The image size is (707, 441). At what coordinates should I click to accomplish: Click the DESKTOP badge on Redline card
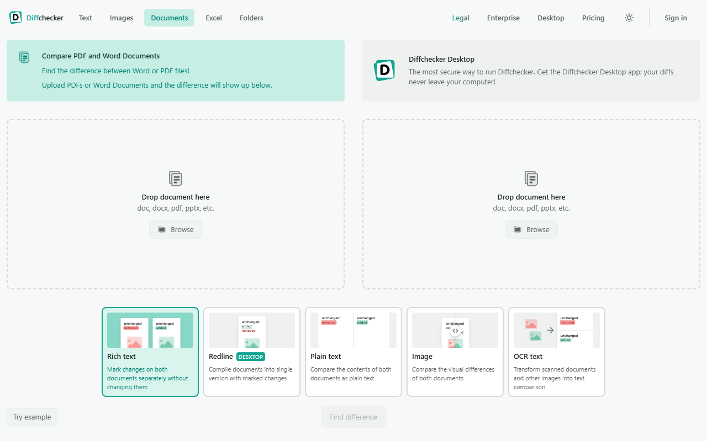coord(251,357)
